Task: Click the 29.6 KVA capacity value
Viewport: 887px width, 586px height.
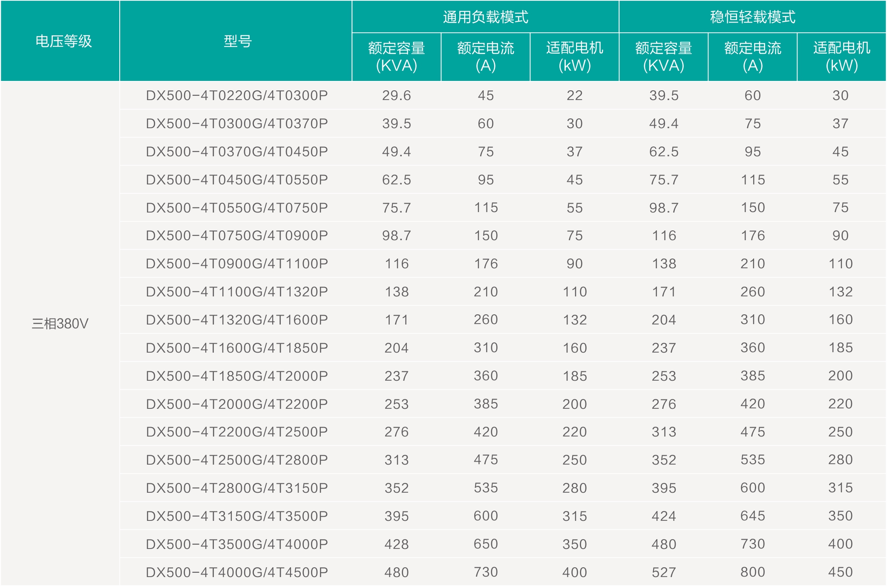Action: coord(396,95)
